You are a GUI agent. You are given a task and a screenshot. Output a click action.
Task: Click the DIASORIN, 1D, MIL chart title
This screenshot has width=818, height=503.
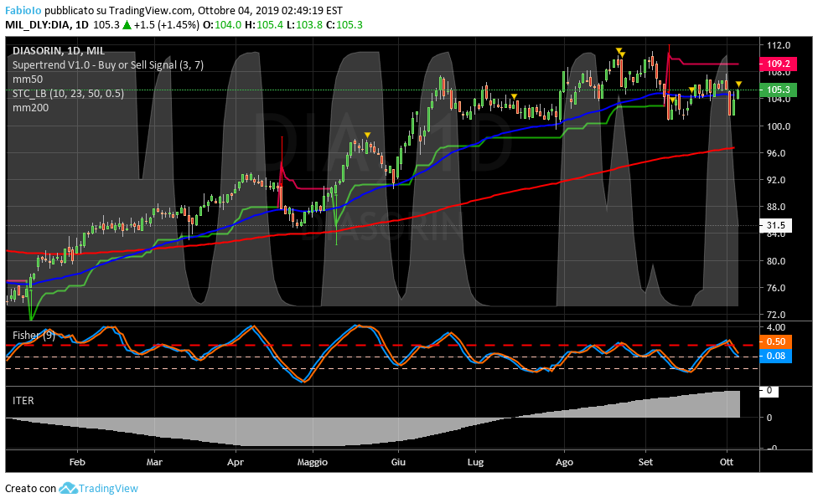(x=58, y=51)
